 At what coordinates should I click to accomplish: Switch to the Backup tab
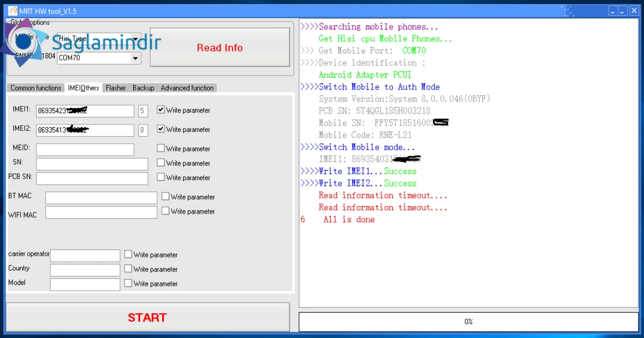pos(143,88)
